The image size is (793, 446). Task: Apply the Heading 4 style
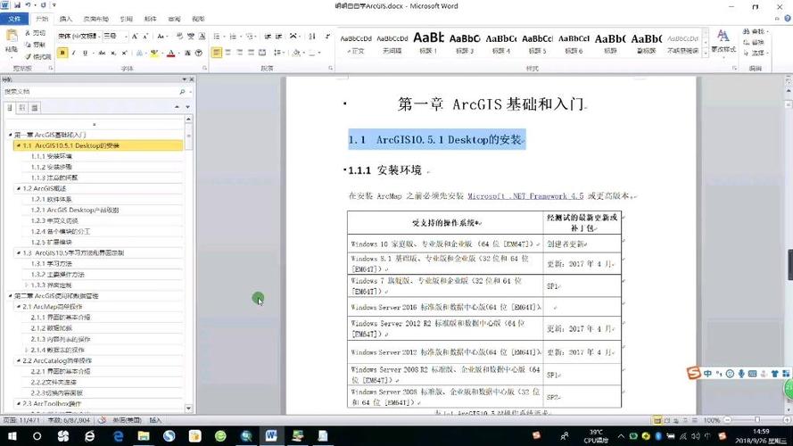pyautogui.click(x=501, y=43)
